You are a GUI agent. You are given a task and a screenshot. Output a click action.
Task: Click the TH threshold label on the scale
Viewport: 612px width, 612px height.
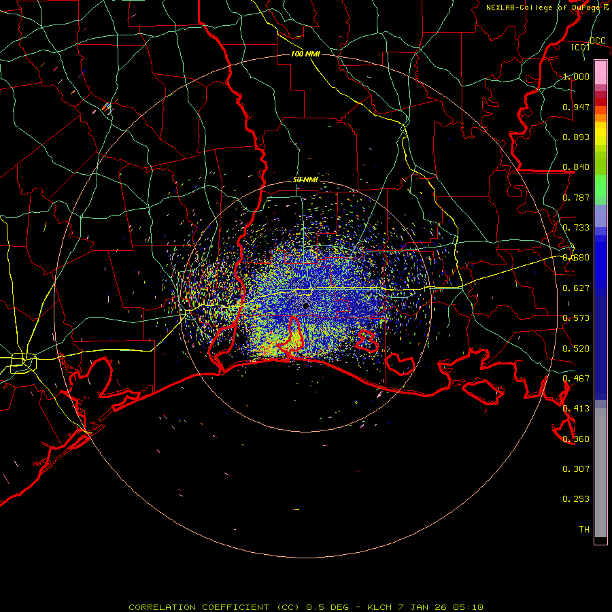point(584,530)
